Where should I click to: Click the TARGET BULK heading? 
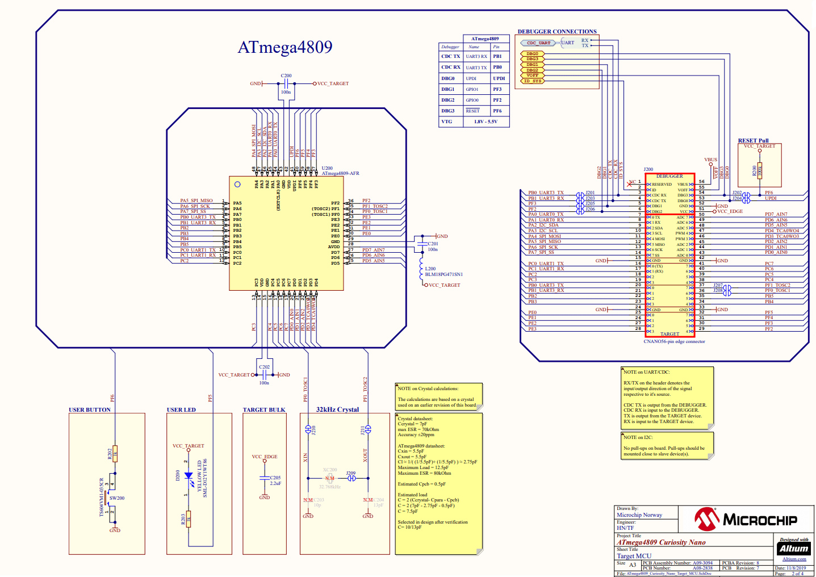(x=264, y=409)
